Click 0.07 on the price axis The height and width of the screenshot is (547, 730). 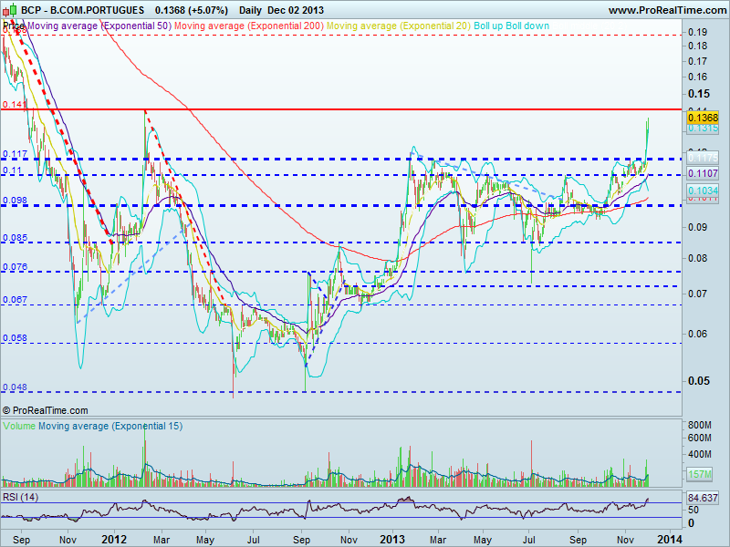(697, 294)
